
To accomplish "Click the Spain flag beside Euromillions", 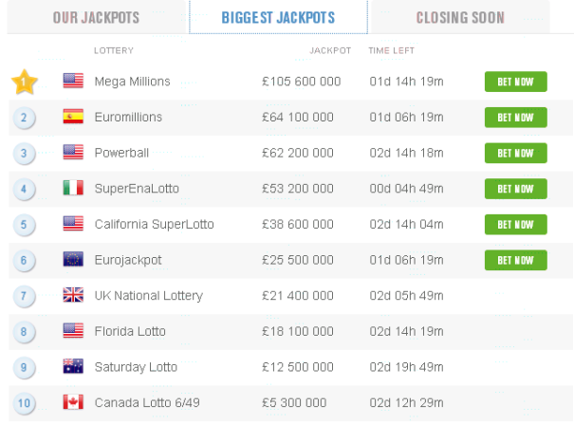I will pyautogui.click(x=73, y=117).
